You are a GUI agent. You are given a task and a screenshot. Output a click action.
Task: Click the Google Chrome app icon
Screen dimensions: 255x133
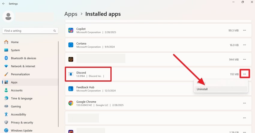pos(71,103)
